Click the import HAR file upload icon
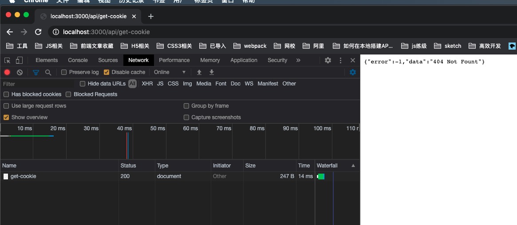This screenshot has height=225, width=517. pyautogui.click(x=199, y=72)
